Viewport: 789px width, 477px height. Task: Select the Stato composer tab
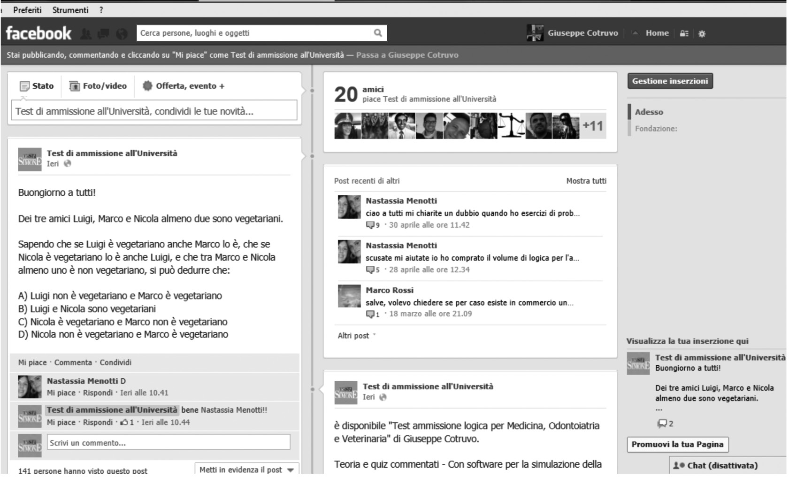(x=37, y=86)
